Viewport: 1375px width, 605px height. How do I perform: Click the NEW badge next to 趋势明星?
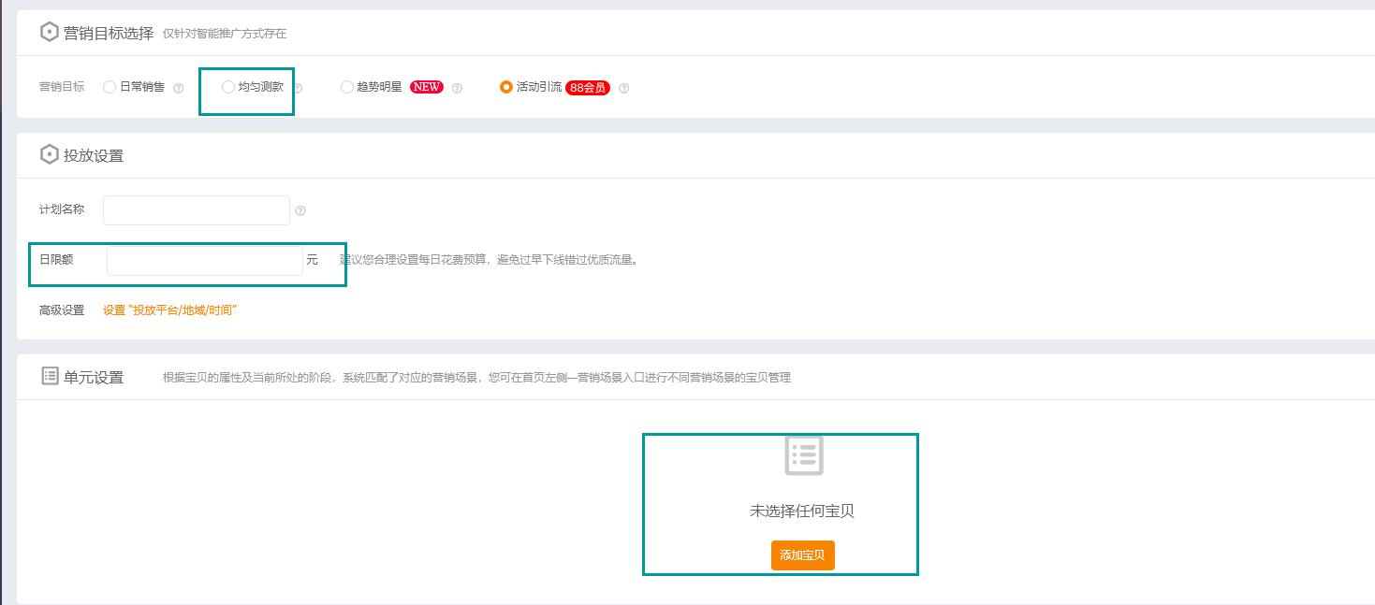pyautogui.click(x=427, y=86)
